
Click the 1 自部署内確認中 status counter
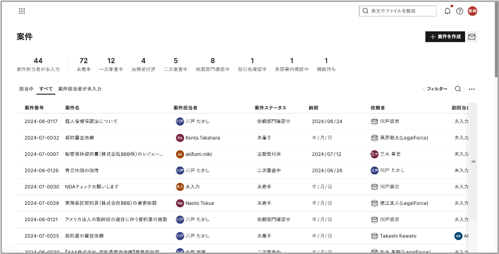click(x=292, y=64)
